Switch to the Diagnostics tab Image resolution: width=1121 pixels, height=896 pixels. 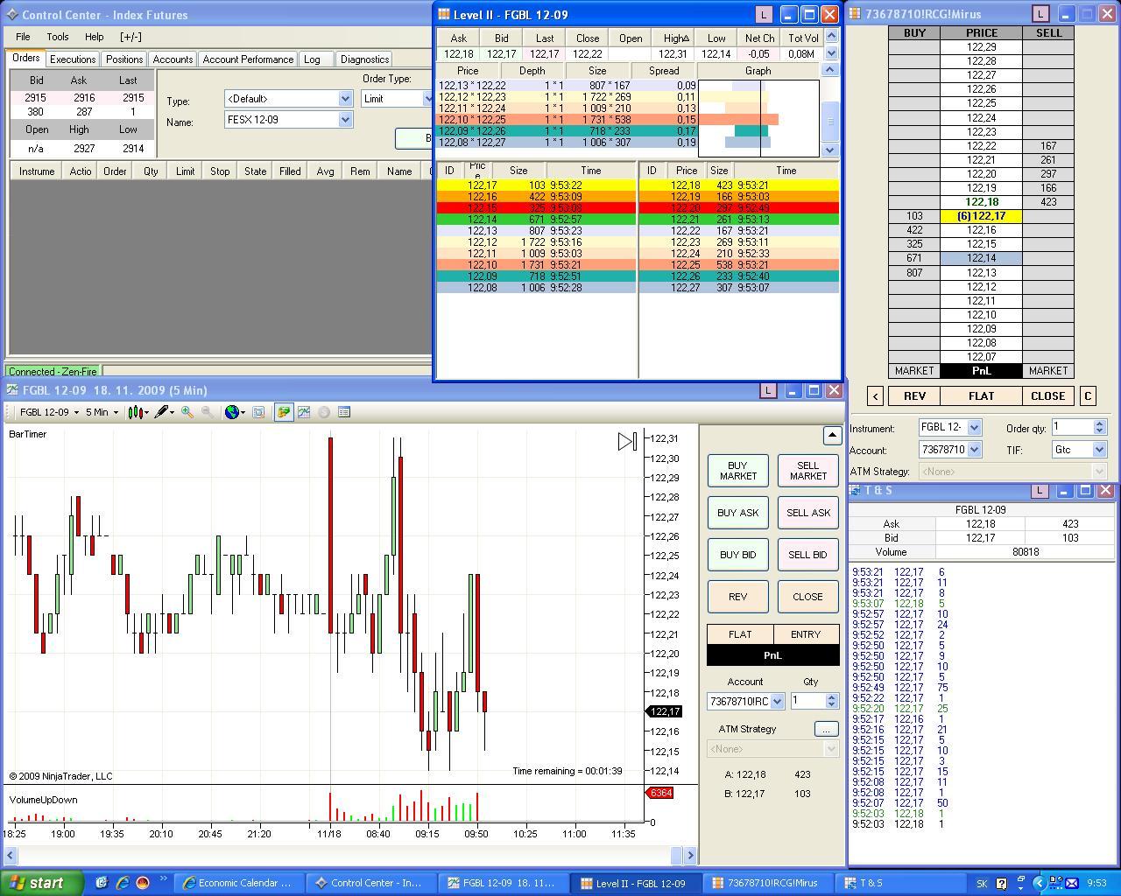[x=364, y=59]
